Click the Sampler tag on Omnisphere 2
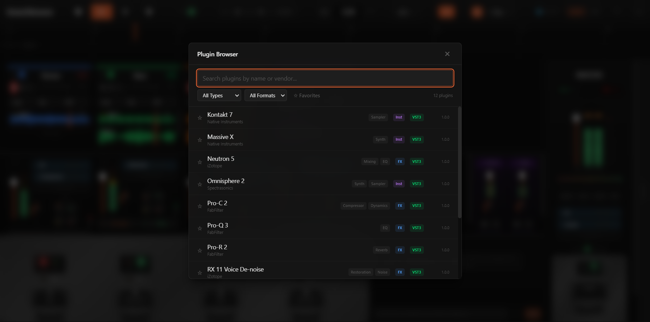The image size is (650, 322). [378, 184]
